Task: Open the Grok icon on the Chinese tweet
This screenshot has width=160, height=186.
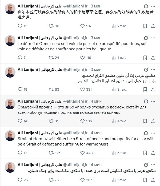Action: pos(146,6)
